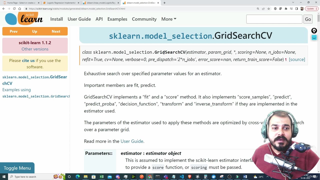Viewport: 320px width, 180px height.
Task: Open the Community nav item
Action: point(144,19)
